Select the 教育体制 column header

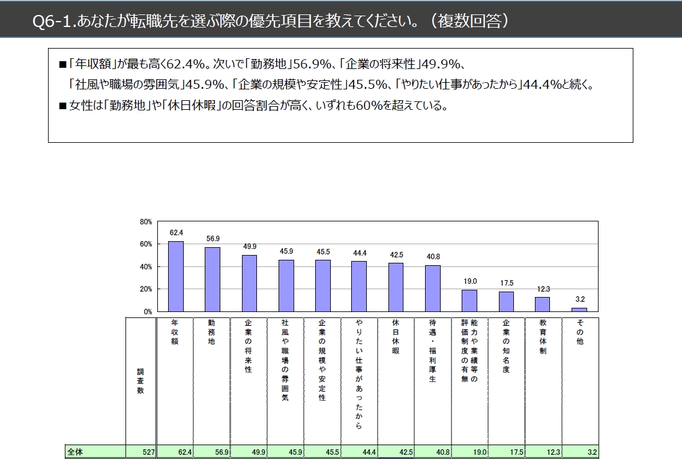tap(543, 381)
